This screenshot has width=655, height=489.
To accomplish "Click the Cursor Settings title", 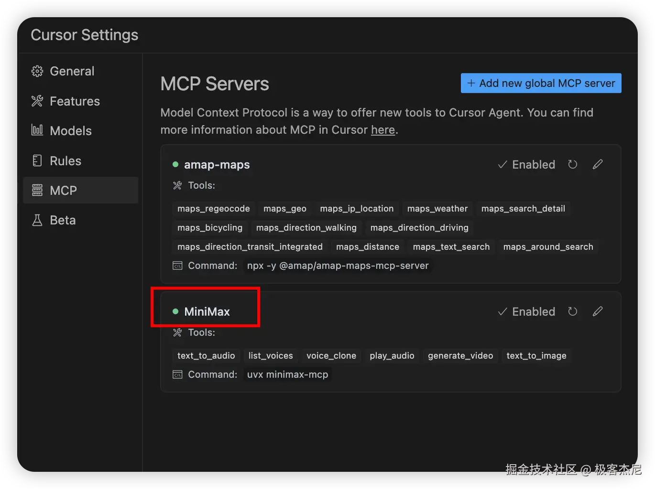I will click(x=85, y=35).
